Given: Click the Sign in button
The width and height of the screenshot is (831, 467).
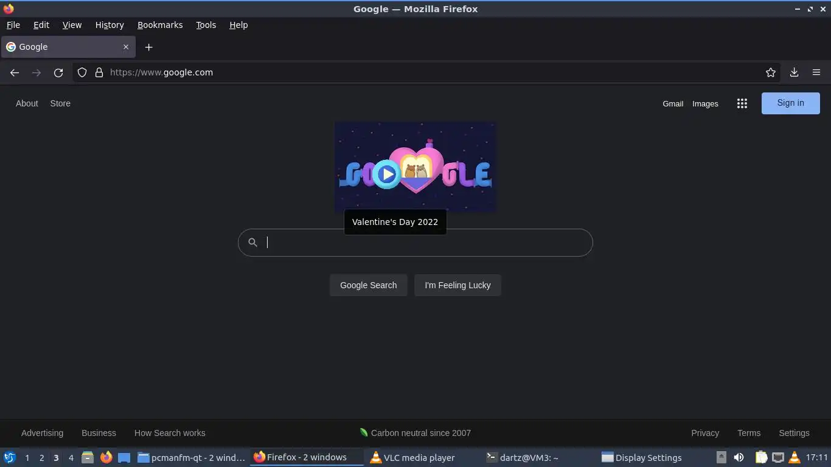Looking at the screenshot, I should tap(790, 103).
